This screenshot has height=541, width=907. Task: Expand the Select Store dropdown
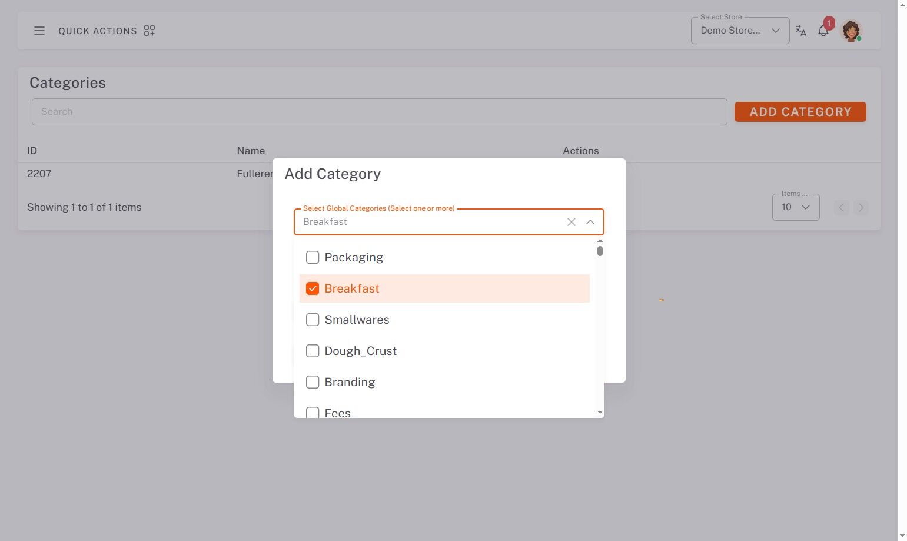pyautogui.click(x=740, y=31)
